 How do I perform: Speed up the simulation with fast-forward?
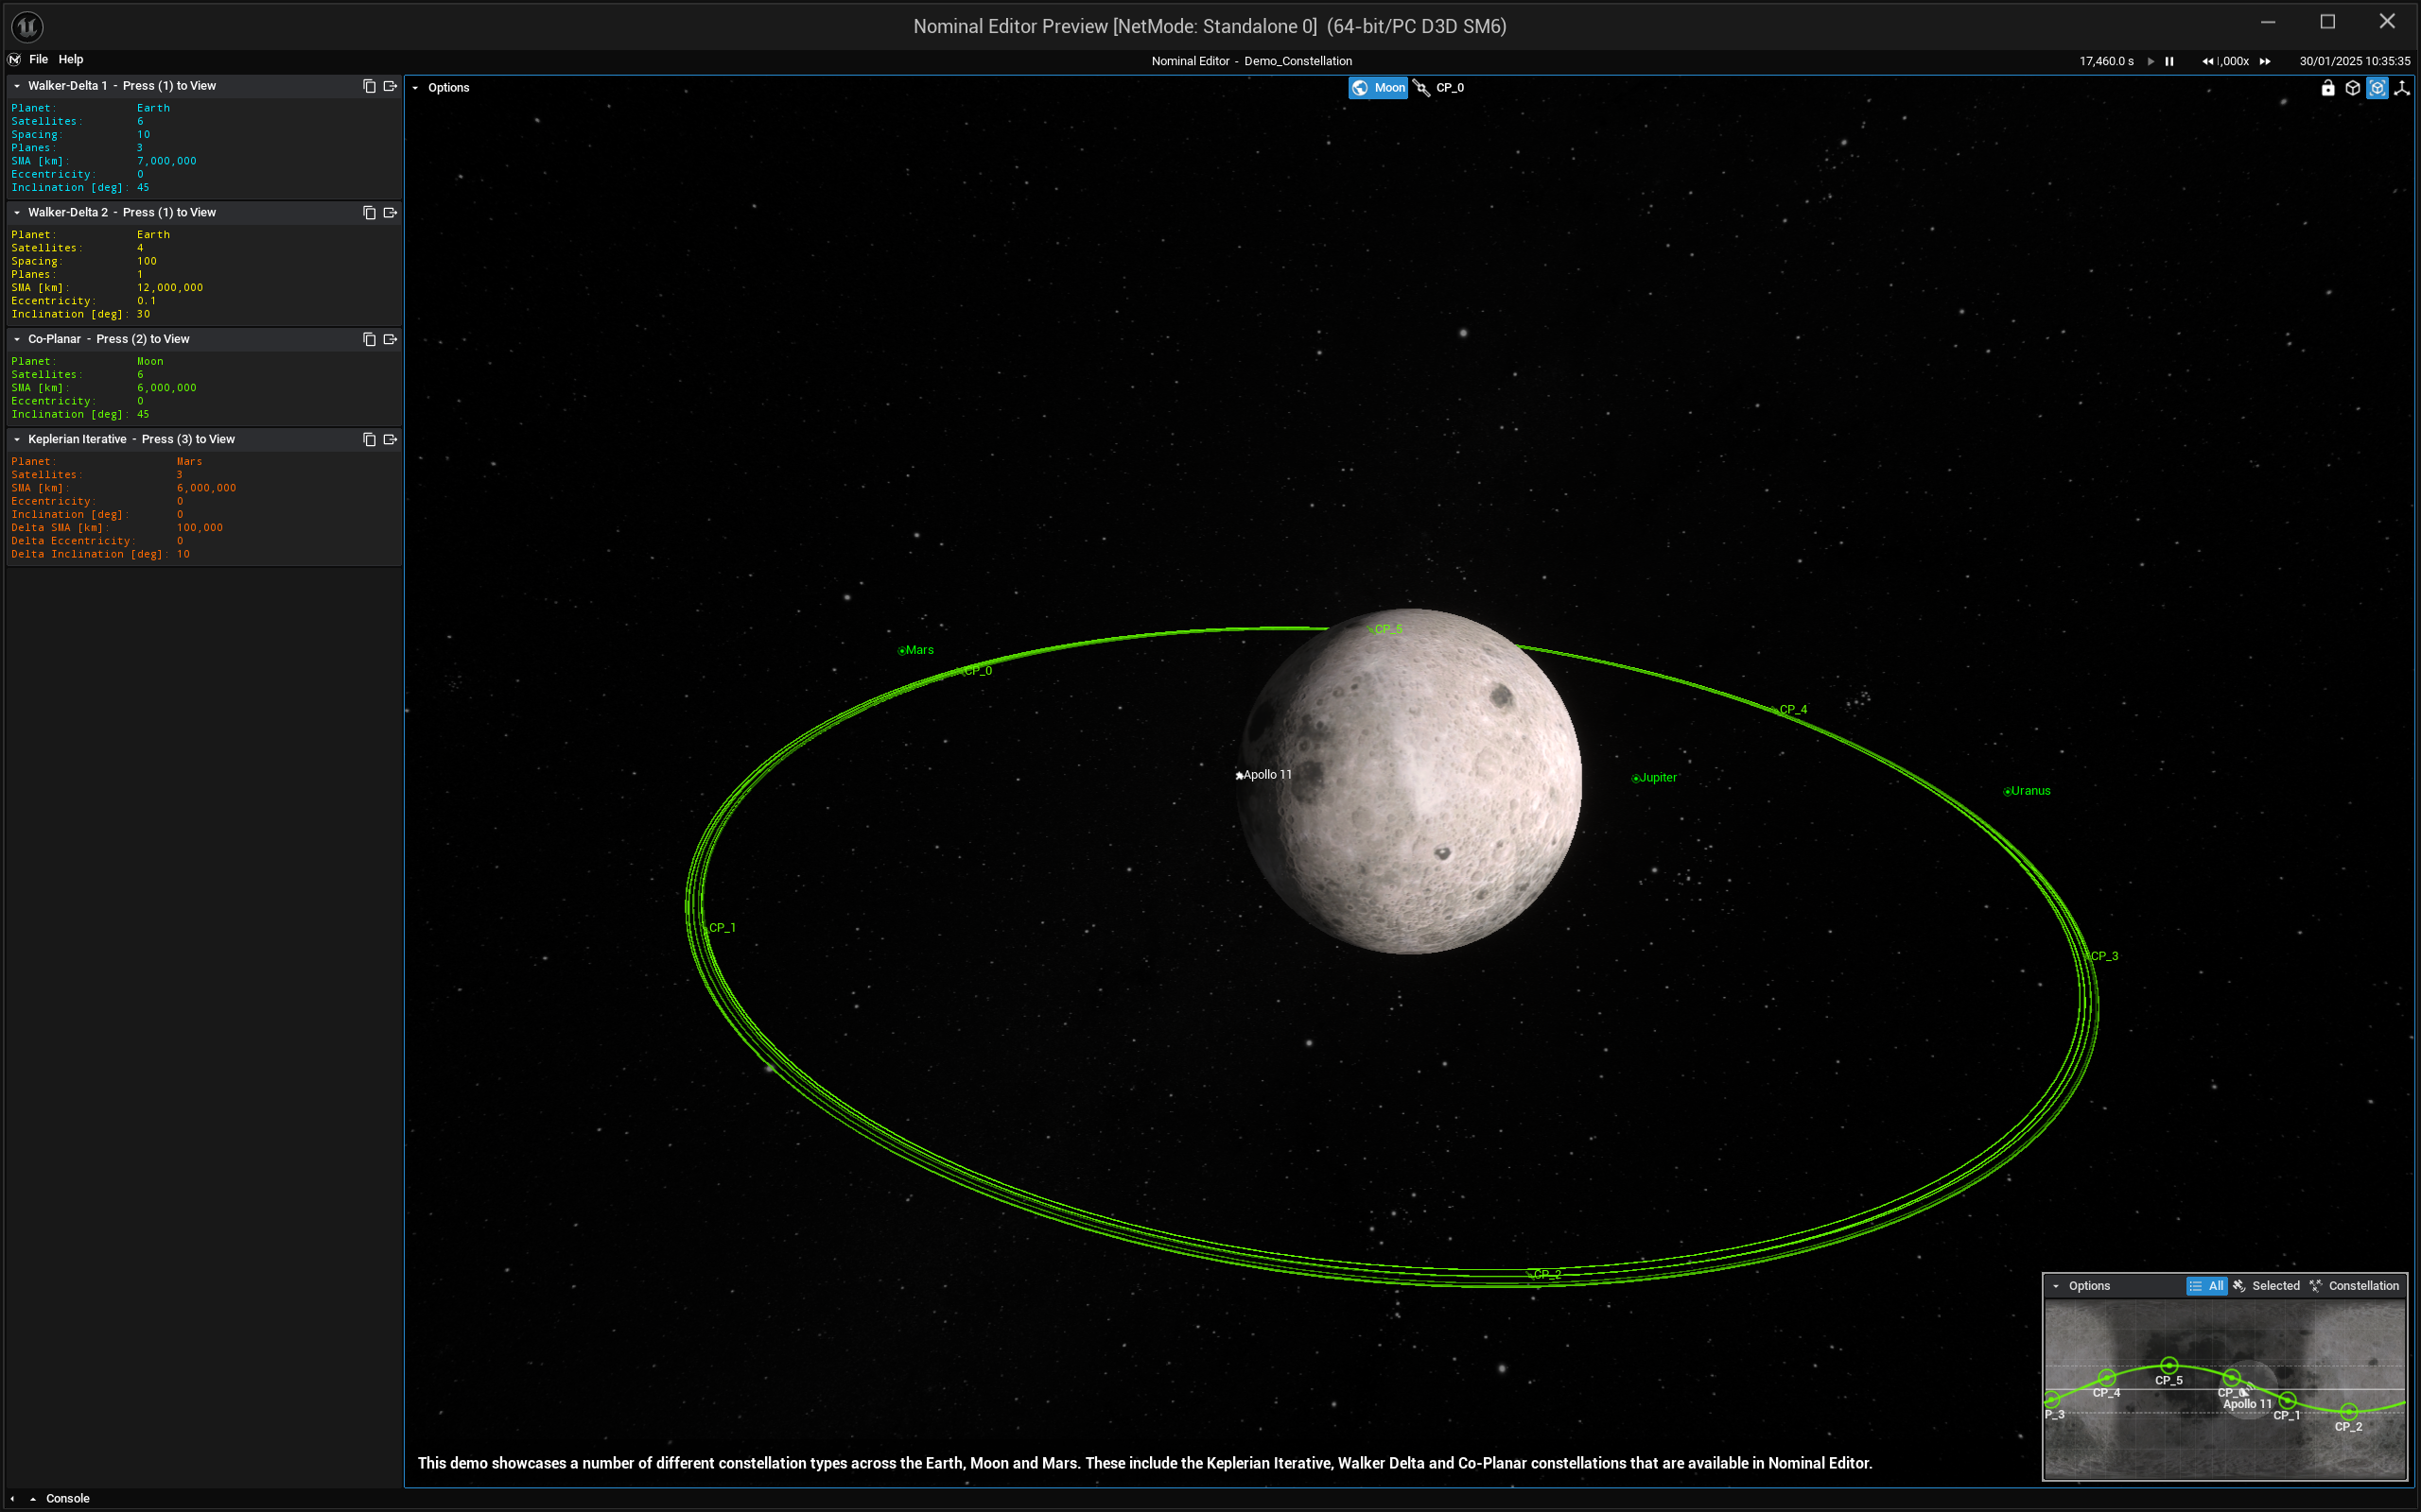click(x=2264, y=61)
